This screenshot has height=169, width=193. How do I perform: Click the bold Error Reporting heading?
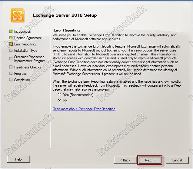(67, 30)
